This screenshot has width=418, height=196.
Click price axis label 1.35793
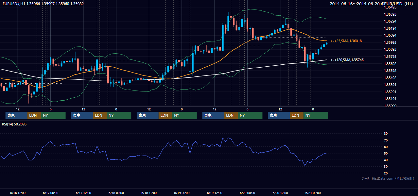[390, 57]
